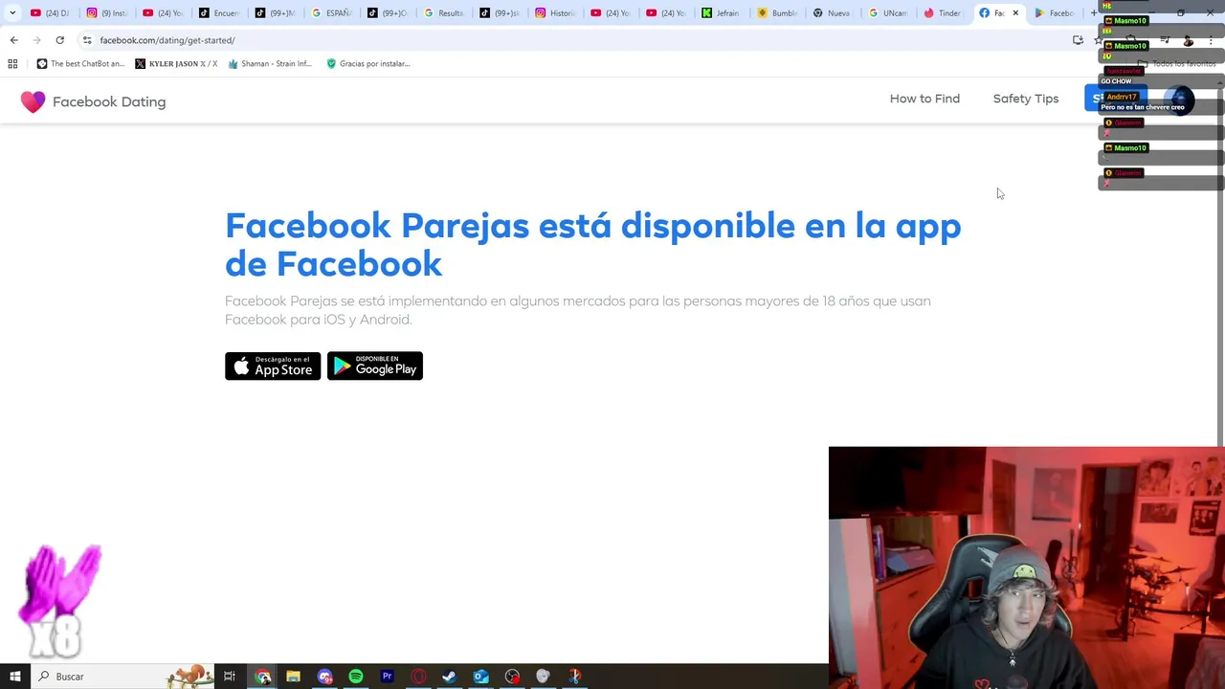1225x689 pixels.
Task: Switch to the "ESPAÑ" Google tab
Action: tap(332, 13)
